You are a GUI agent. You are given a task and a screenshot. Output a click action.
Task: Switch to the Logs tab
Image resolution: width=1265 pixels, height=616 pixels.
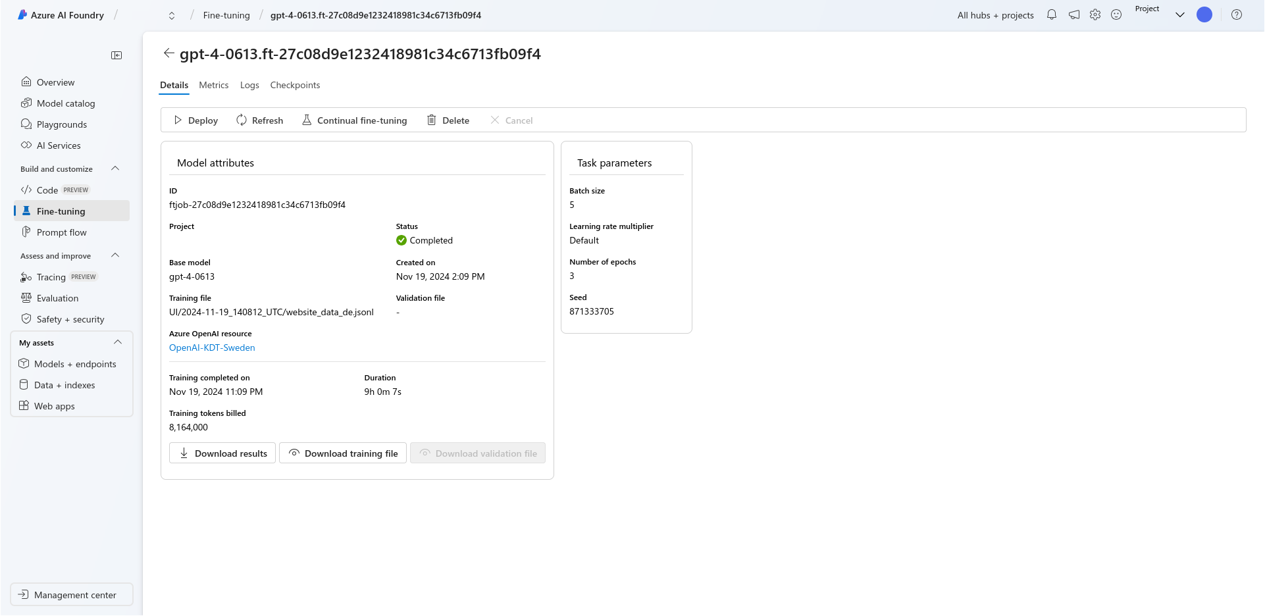(249, 85)
